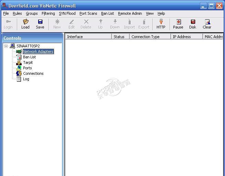Minimize the VisNetic Firewall window
This screenshot has width=225, height=176.
(203, 6)
